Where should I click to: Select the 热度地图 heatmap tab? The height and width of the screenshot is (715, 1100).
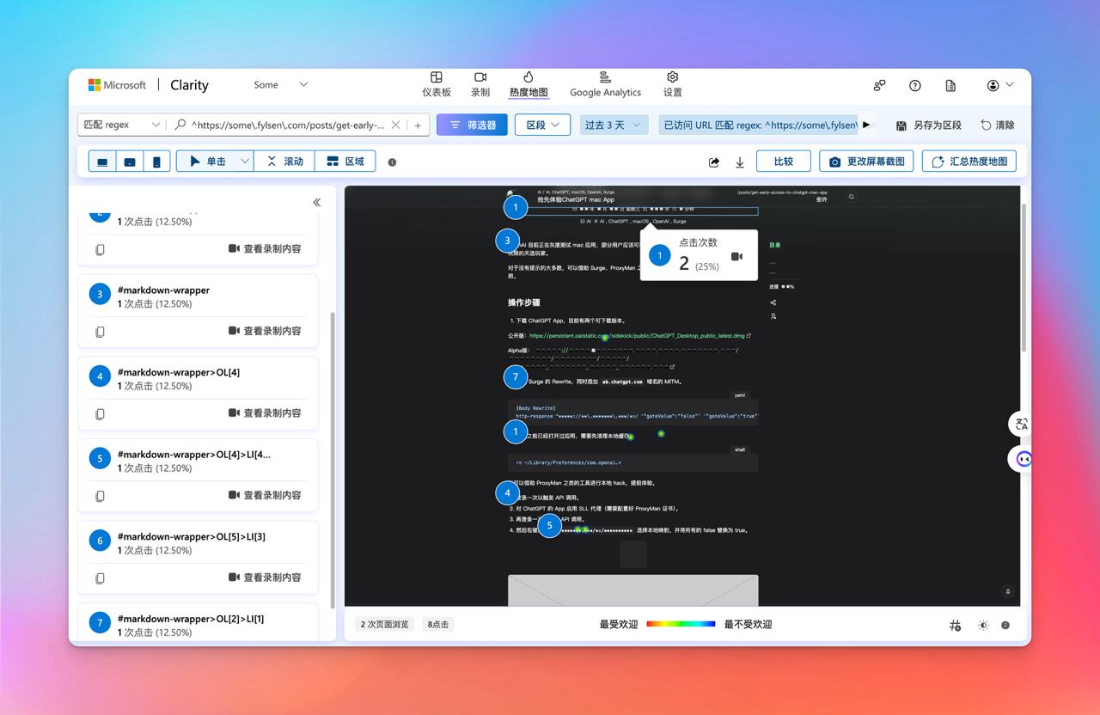[x=529, y=84]
